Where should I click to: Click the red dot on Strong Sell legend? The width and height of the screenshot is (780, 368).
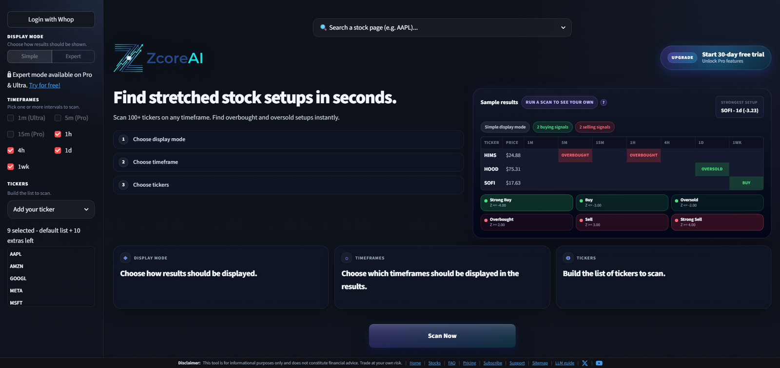click(676, 220)
